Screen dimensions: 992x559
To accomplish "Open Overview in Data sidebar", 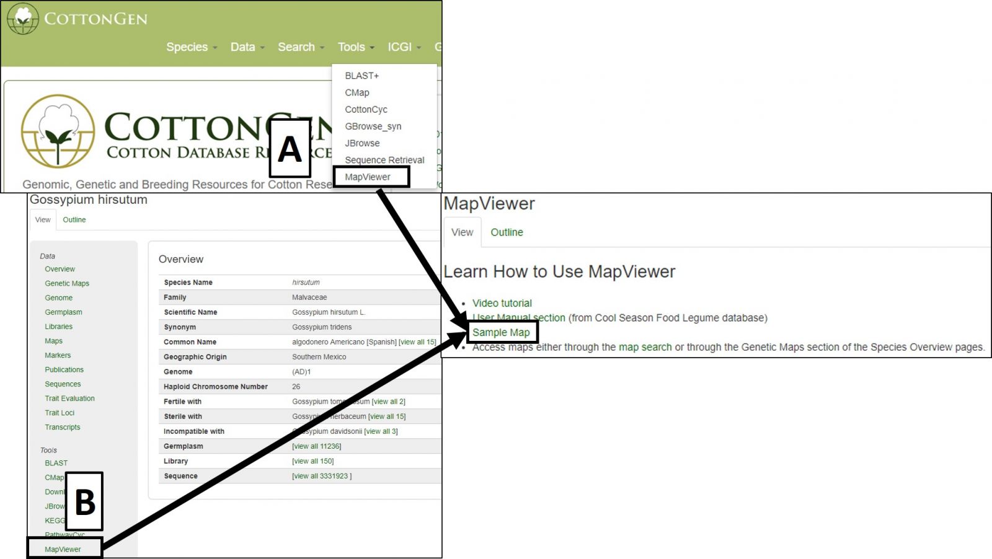I will click(60, 269).
